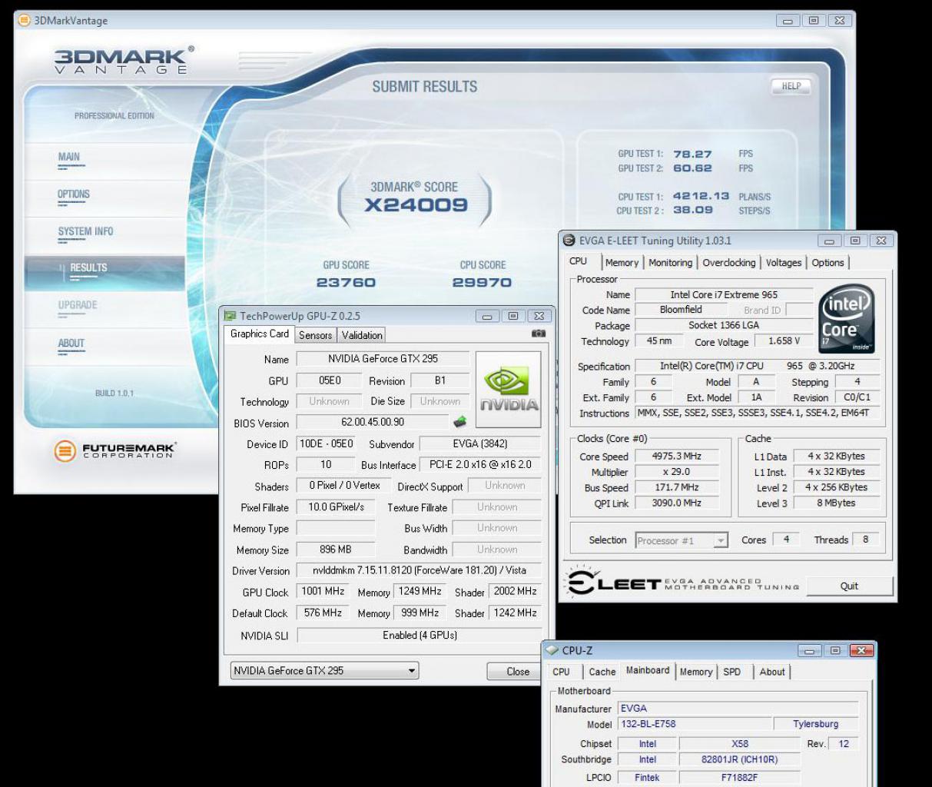Image resolution: width=932 pixels, height=787 pixels.
Task: Open SYSTEM INFO in 3DMark sidebar
Action: tap(85, 233)
